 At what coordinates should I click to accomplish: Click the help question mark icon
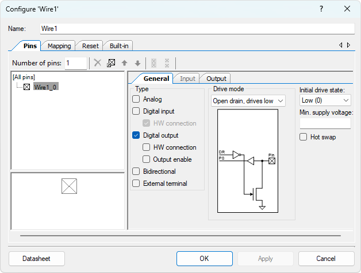click(x=321, y=9)
